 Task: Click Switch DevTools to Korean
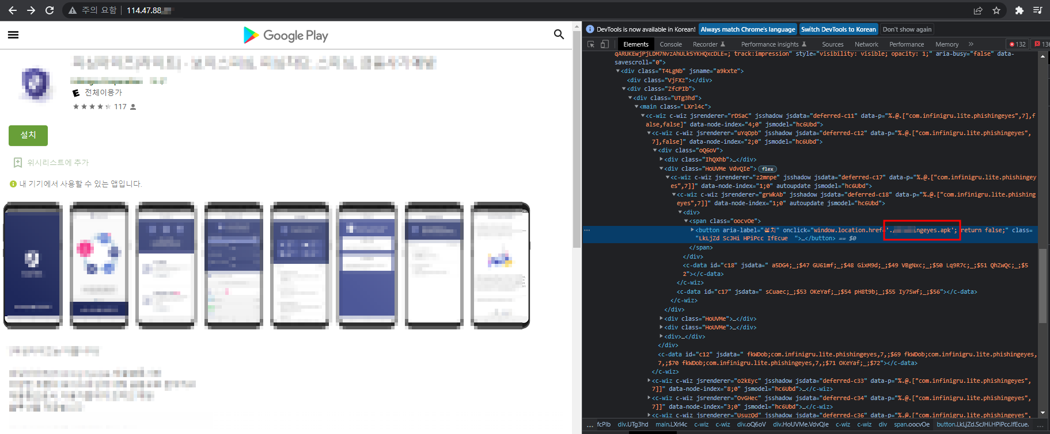pos(838,29)
